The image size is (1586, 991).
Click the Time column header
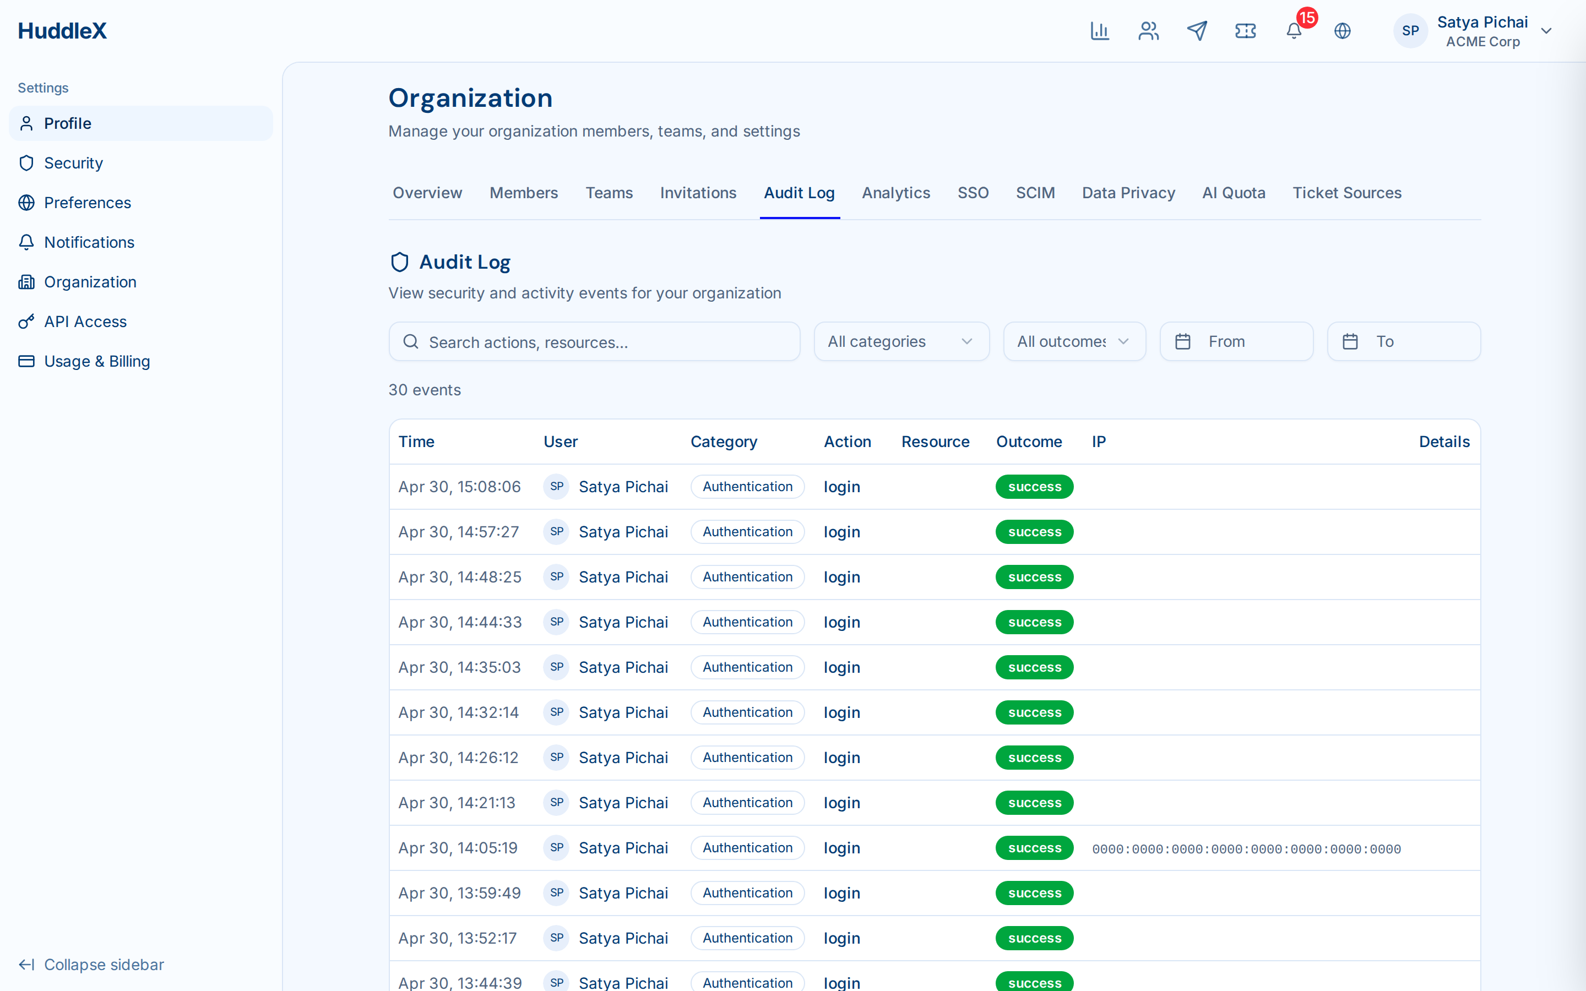point(416,442)
